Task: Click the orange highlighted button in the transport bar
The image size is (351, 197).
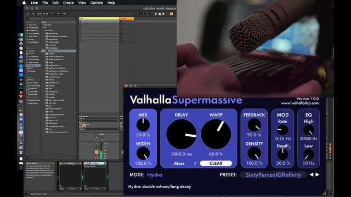Action: 171,14
